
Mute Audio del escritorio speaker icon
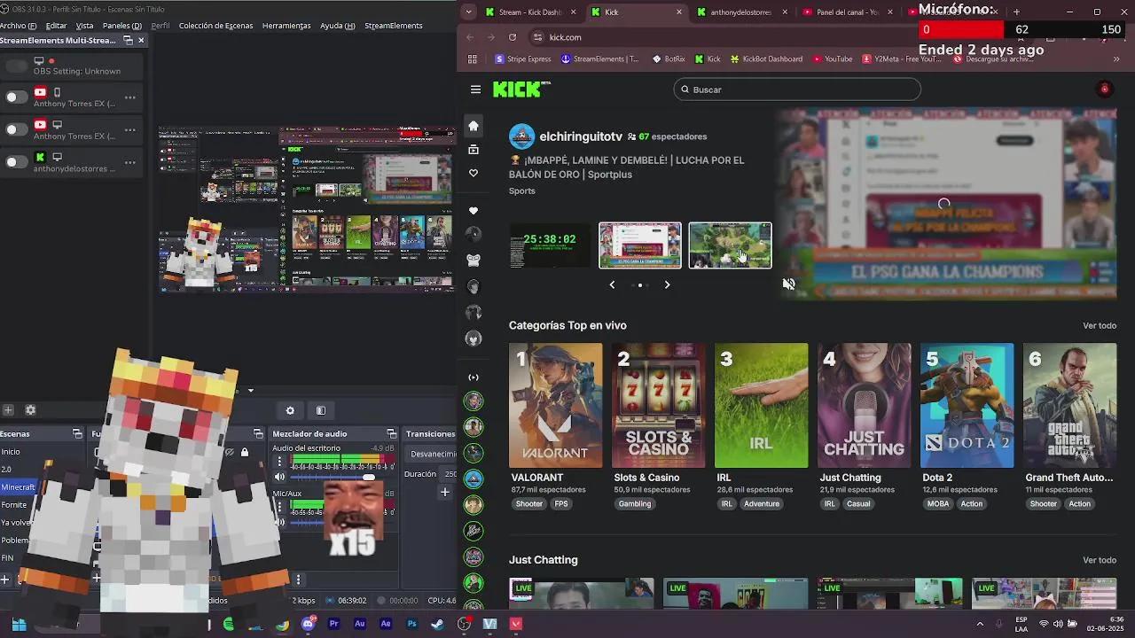click(x=279, y=477)
